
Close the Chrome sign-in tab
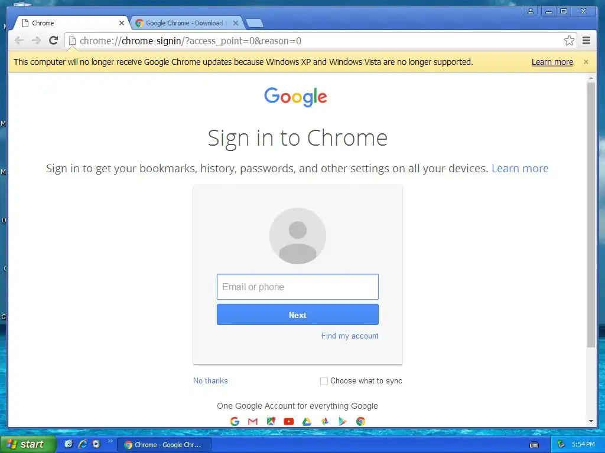coord(122,23)
